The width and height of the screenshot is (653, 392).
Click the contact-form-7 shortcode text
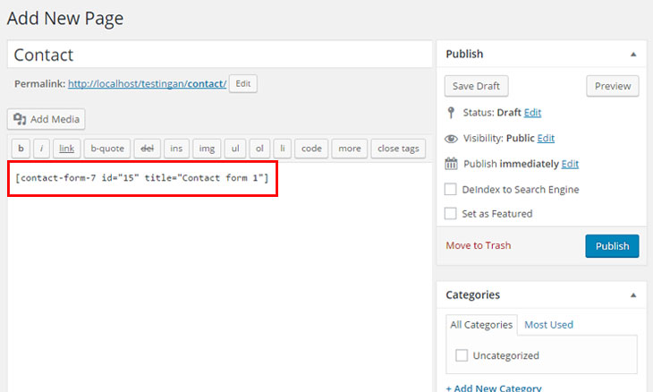[142, 178]
